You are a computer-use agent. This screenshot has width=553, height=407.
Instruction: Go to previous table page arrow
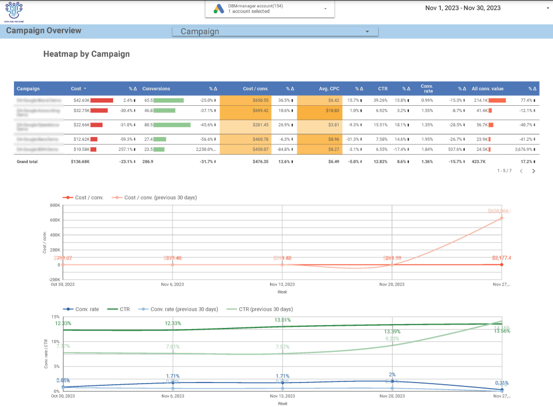[x=521, y=171]
